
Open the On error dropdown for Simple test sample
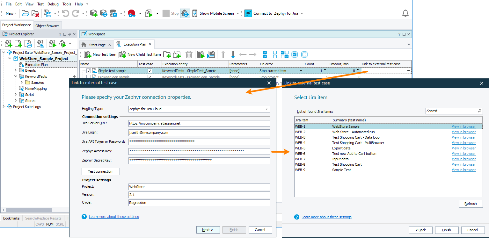tap(300, 70)
